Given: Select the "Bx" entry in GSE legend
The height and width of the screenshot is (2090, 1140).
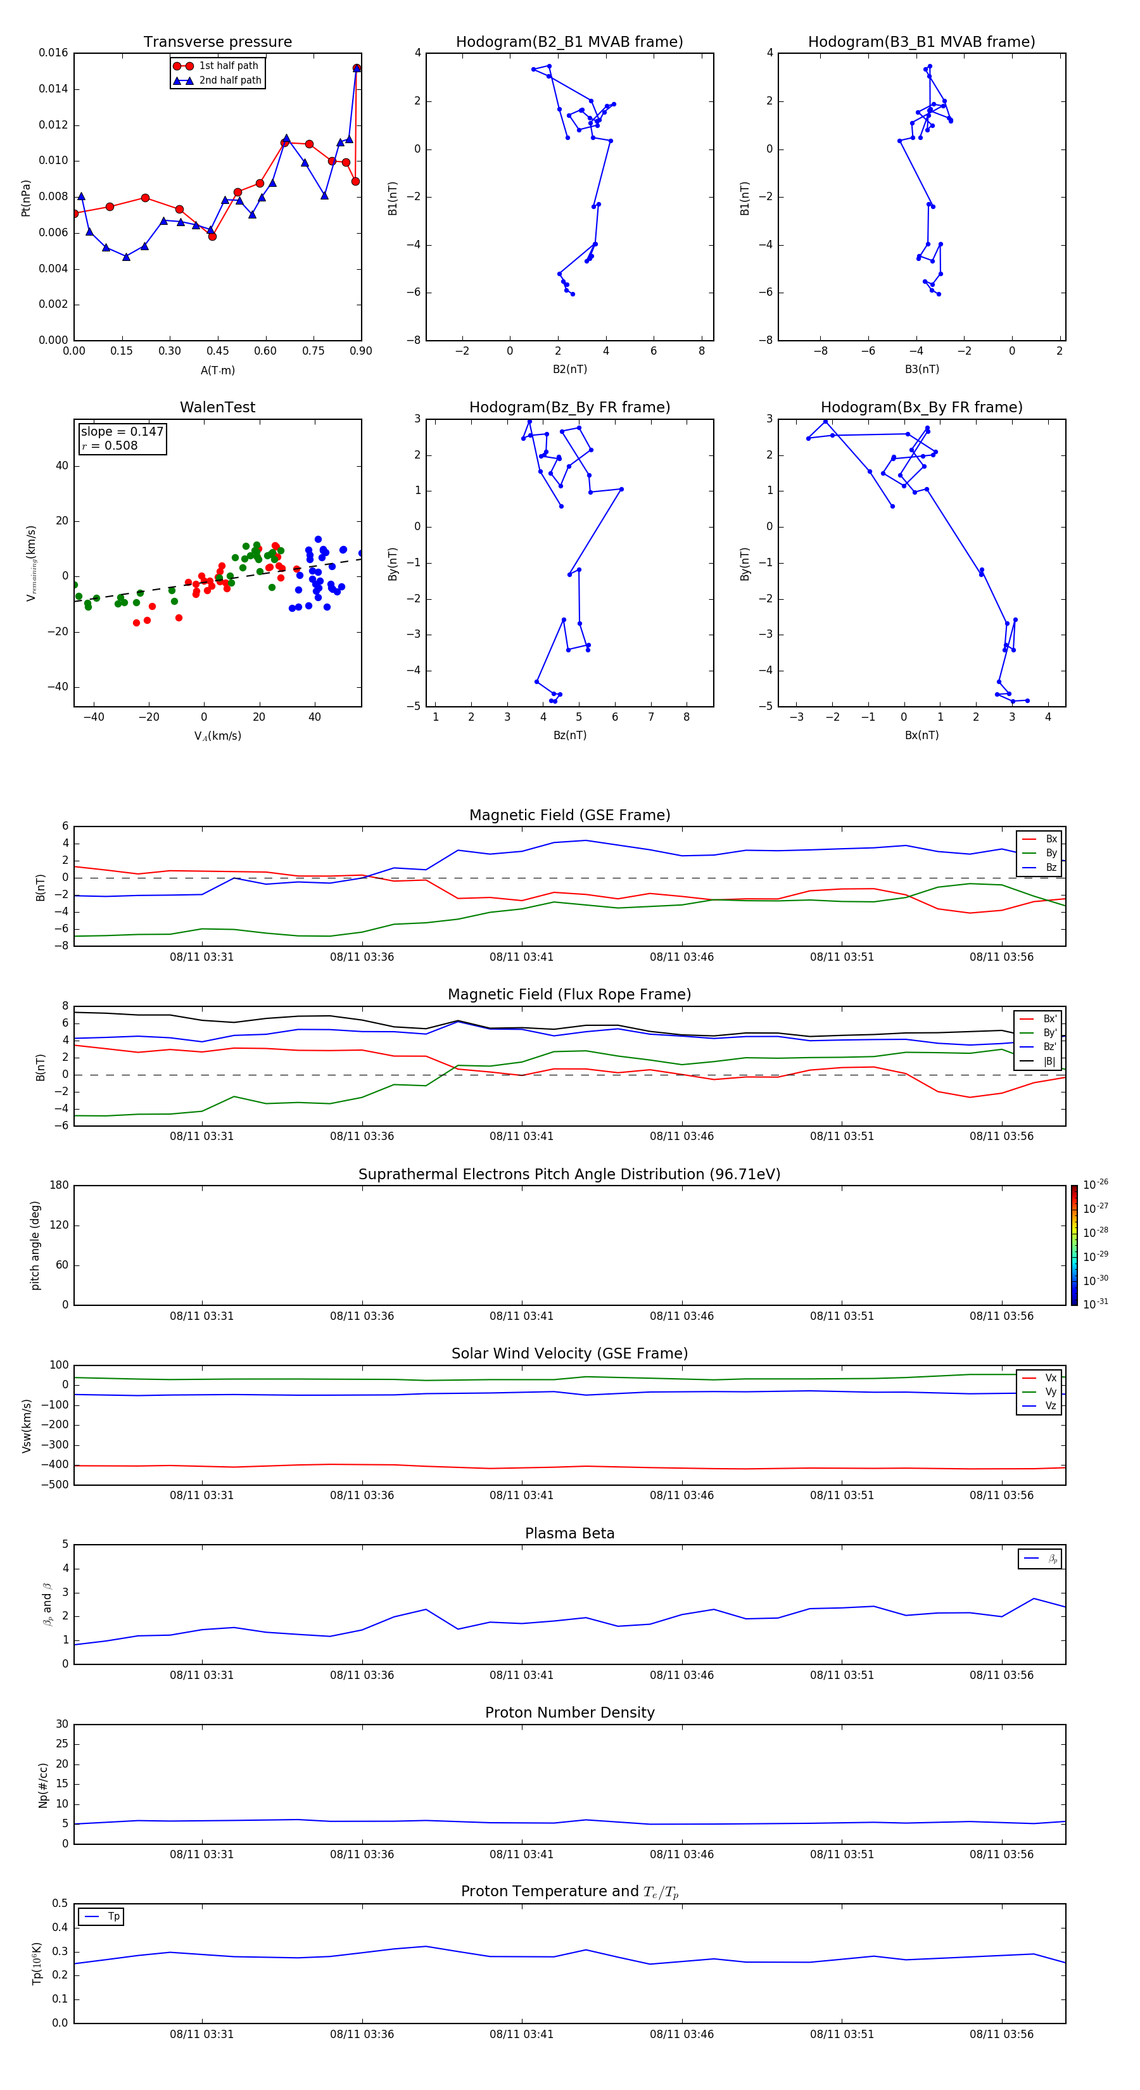Looking at the screenshot, I should coord(1039,839).
